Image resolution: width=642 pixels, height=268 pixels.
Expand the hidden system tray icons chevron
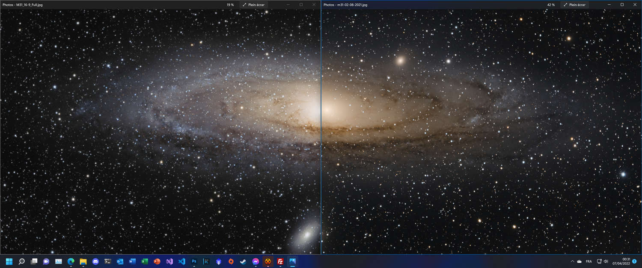[x=572, y=261]
